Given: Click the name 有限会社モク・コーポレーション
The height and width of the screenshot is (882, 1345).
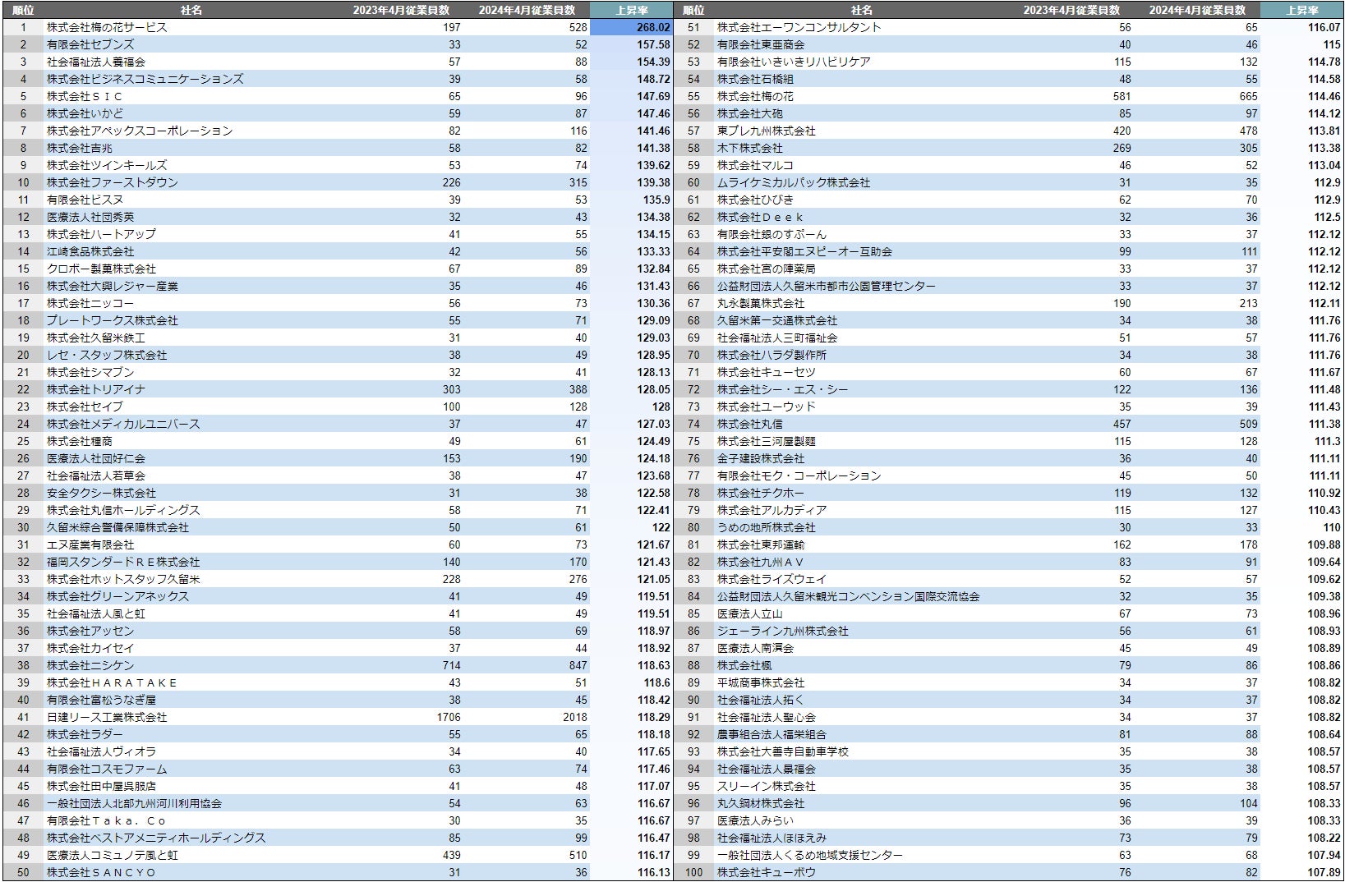Looking at the screenshot, I should pos(799,475).
